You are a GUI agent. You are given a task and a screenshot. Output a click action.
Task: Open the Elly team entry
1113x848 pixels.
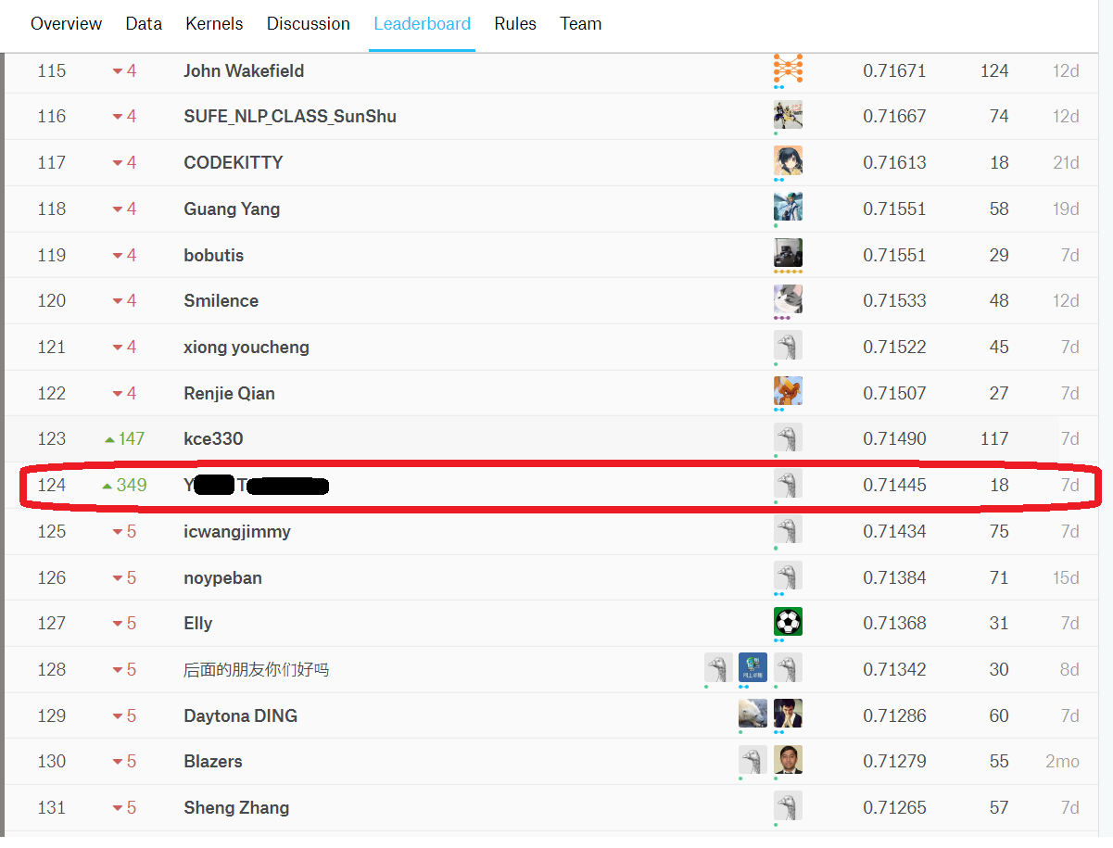tap(198, 623)
